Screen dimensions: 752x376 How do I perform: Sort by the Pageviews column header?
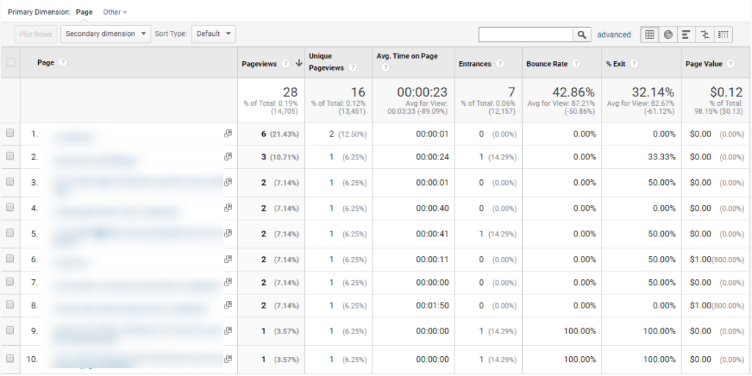click(x=259, y=64)
